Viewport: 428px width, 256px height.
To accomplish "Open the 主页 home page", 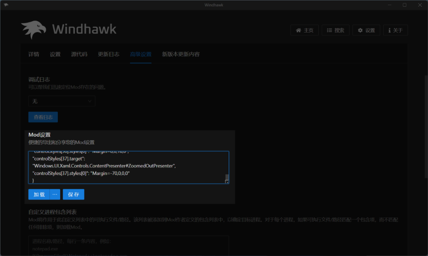I will pos(304,30).
